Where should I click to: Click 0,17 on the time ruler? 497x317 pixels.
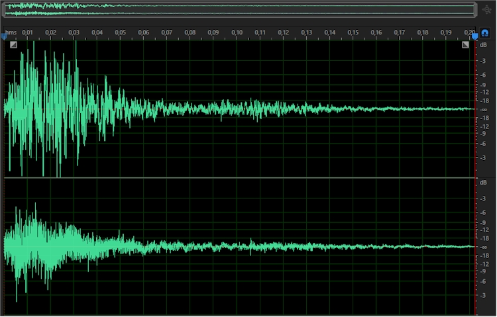tap(400, 32)
